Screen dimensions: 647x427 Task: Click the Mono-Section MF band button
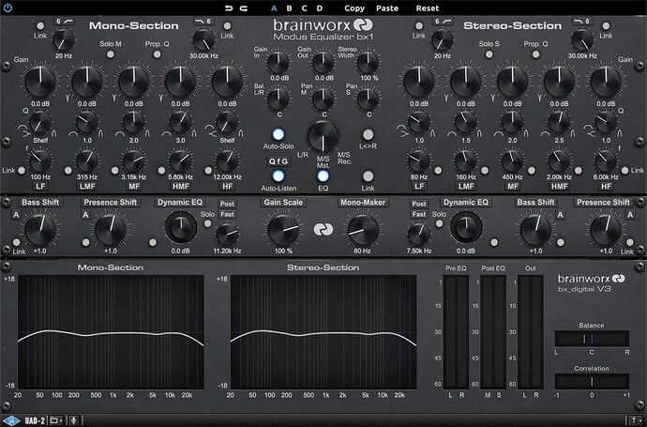click(134, 186)
